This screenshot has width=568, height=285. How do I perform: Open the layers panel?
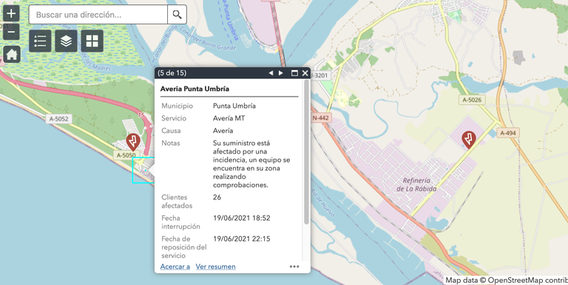tap(66, 41)
